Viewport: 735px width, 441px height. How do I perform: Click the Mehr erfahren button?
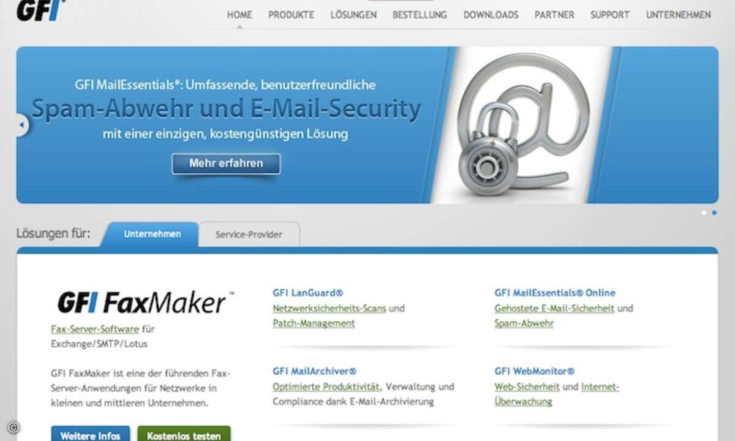click(x=226, y=164)
